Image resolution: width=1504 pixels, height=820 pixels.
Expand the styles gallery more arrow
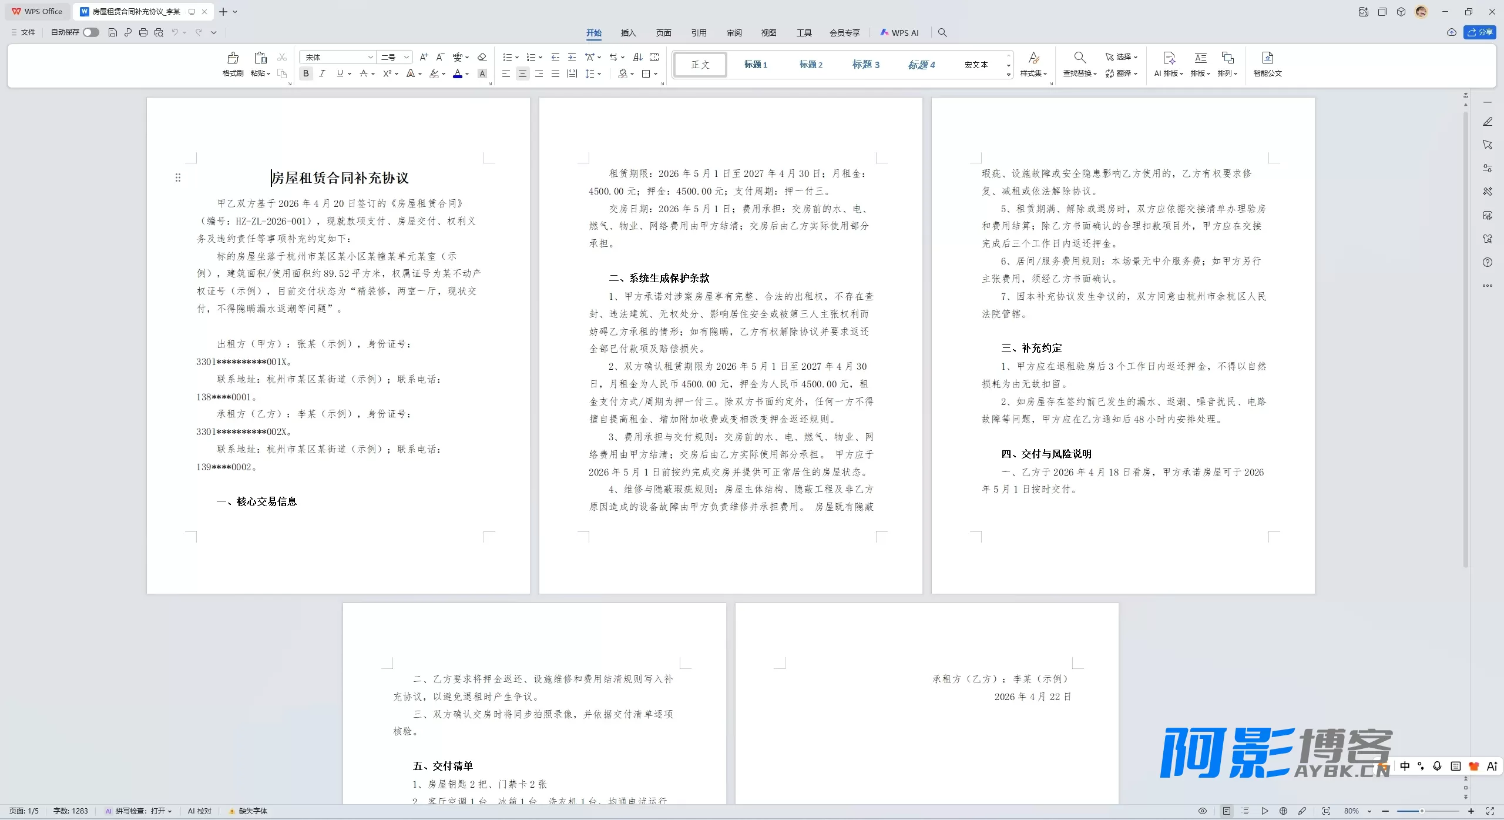pos(1008,75)
